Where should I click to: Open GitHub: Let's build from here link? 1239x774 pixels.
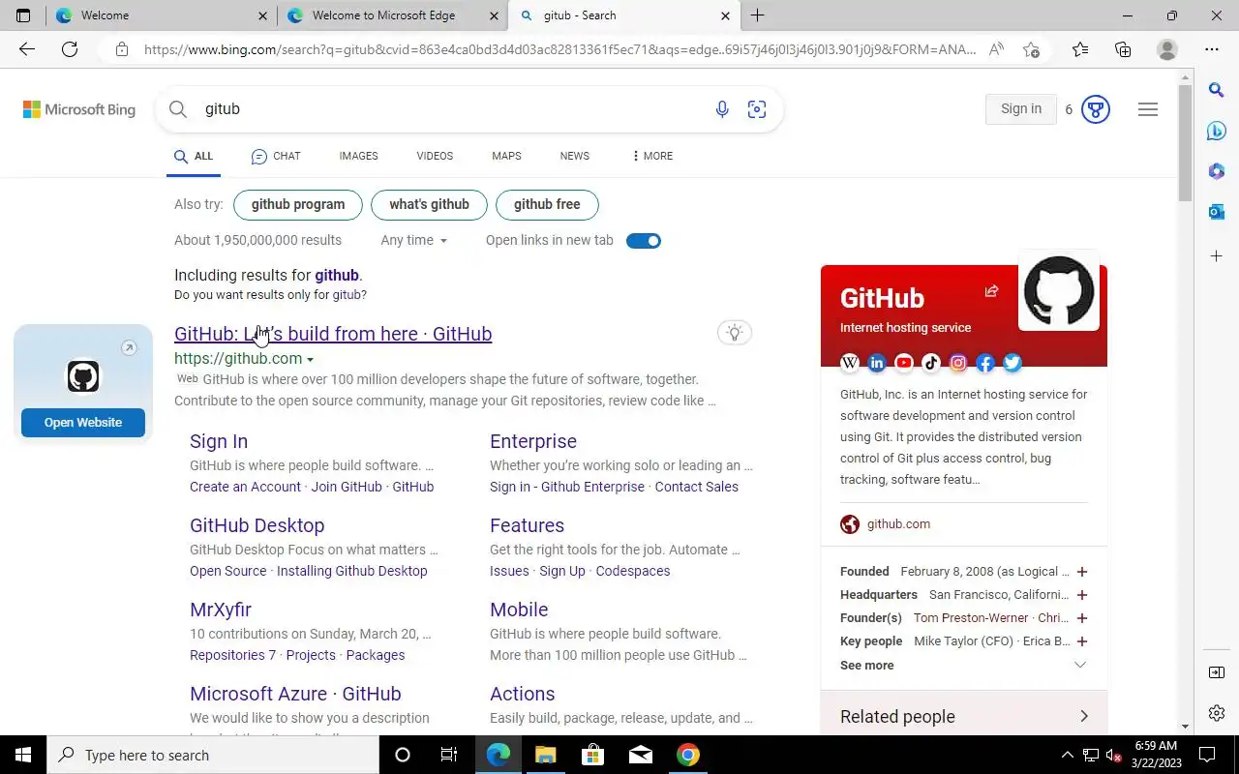[333, 334]
